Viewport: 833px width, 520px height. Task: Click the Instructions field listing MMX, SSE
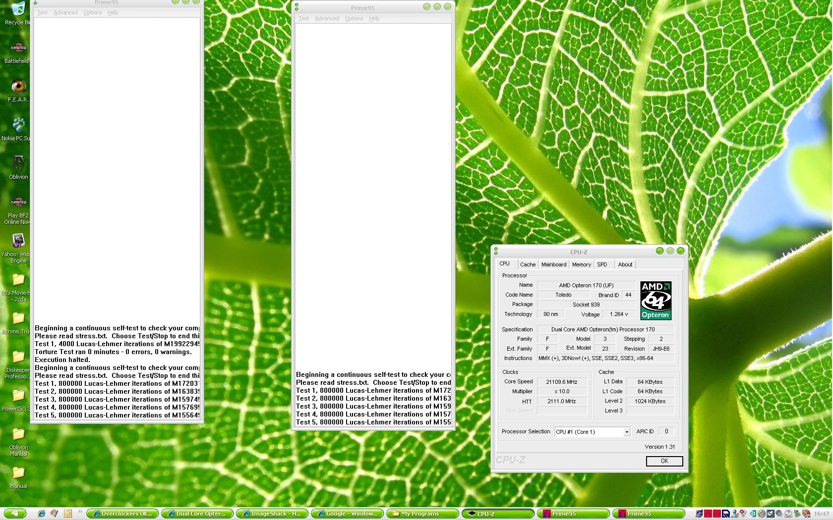(x=605, y=358)
